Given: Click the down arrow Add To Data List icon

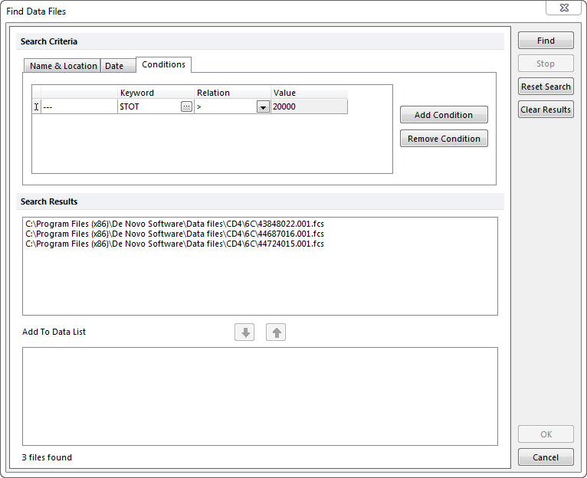Looking at the screenshot, I should tap(244, 332).
